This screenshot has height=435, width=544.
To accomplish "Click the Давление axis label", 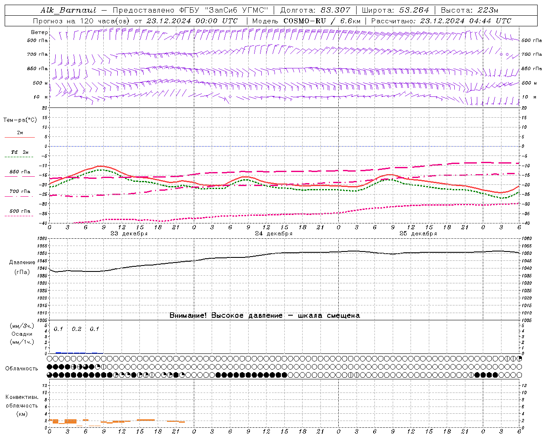I will tap(22, 263).
